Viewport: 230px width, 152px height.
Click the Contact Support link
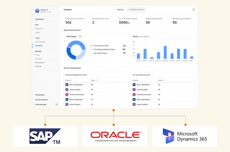tap(41, 100)
